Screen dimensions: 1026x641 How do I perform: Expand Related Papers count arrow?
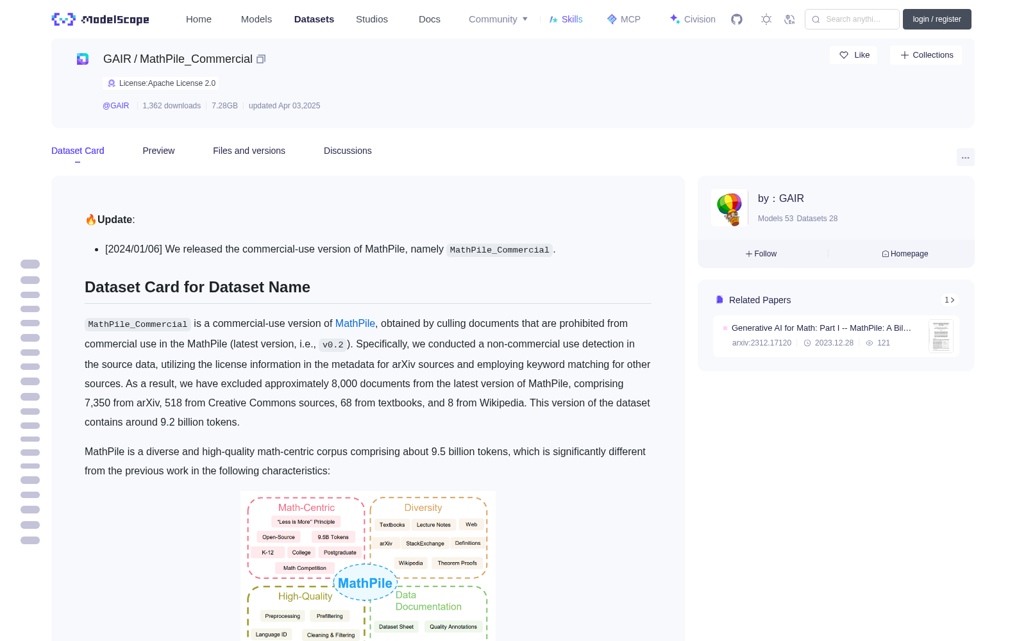(x=950, y=300)
